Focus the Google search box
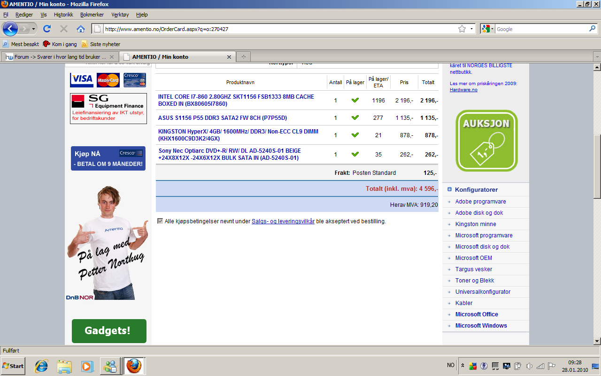Screen dimensions: 601x376 click(x=541, y=29)
